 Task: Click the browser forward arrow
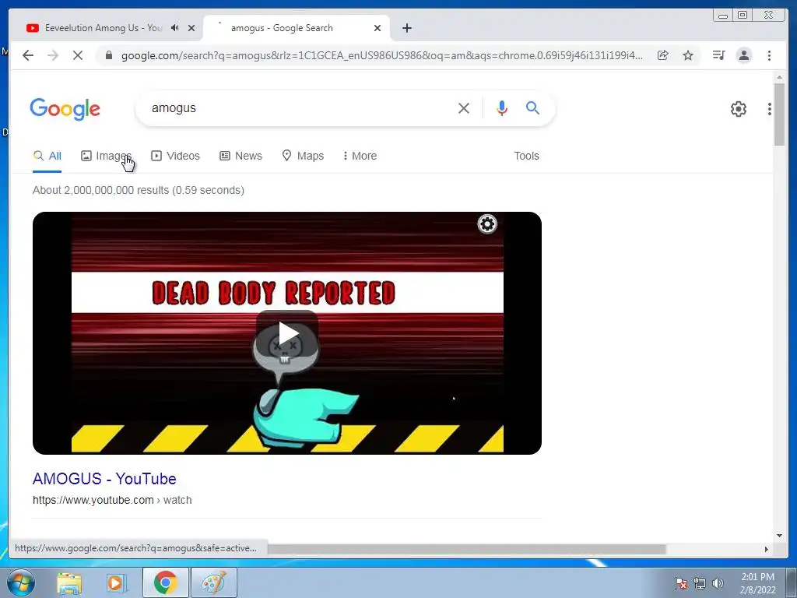point(53,55)
